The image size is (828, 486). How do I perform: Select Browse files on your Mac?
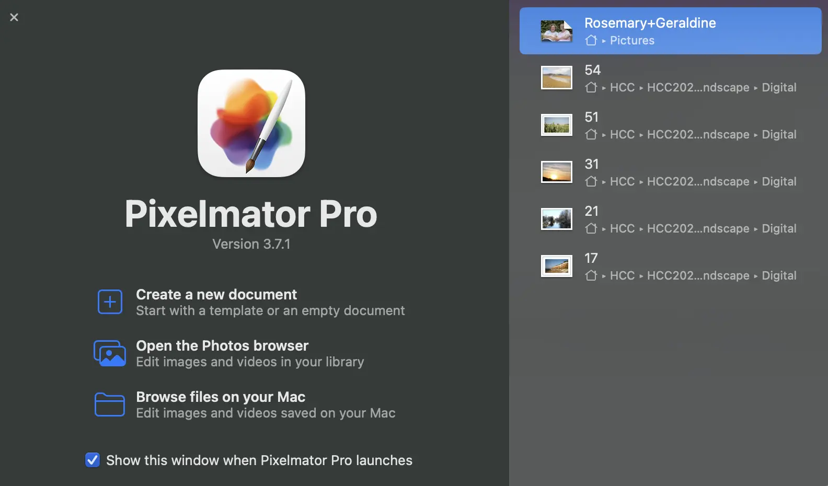[221, 397]
